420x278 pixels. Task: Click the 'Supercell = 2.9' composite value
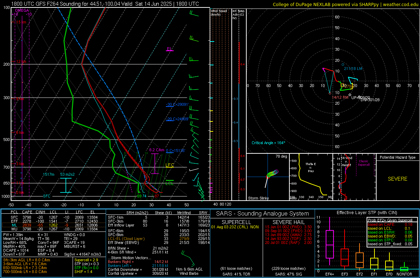(86, 260)
